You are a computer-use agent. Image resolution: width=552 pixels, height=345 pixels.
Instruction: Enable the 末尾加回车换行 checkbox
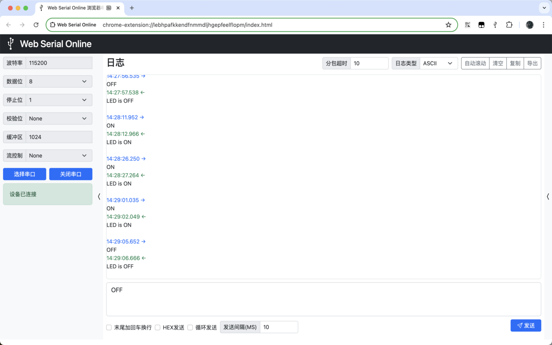click(109, 327)
